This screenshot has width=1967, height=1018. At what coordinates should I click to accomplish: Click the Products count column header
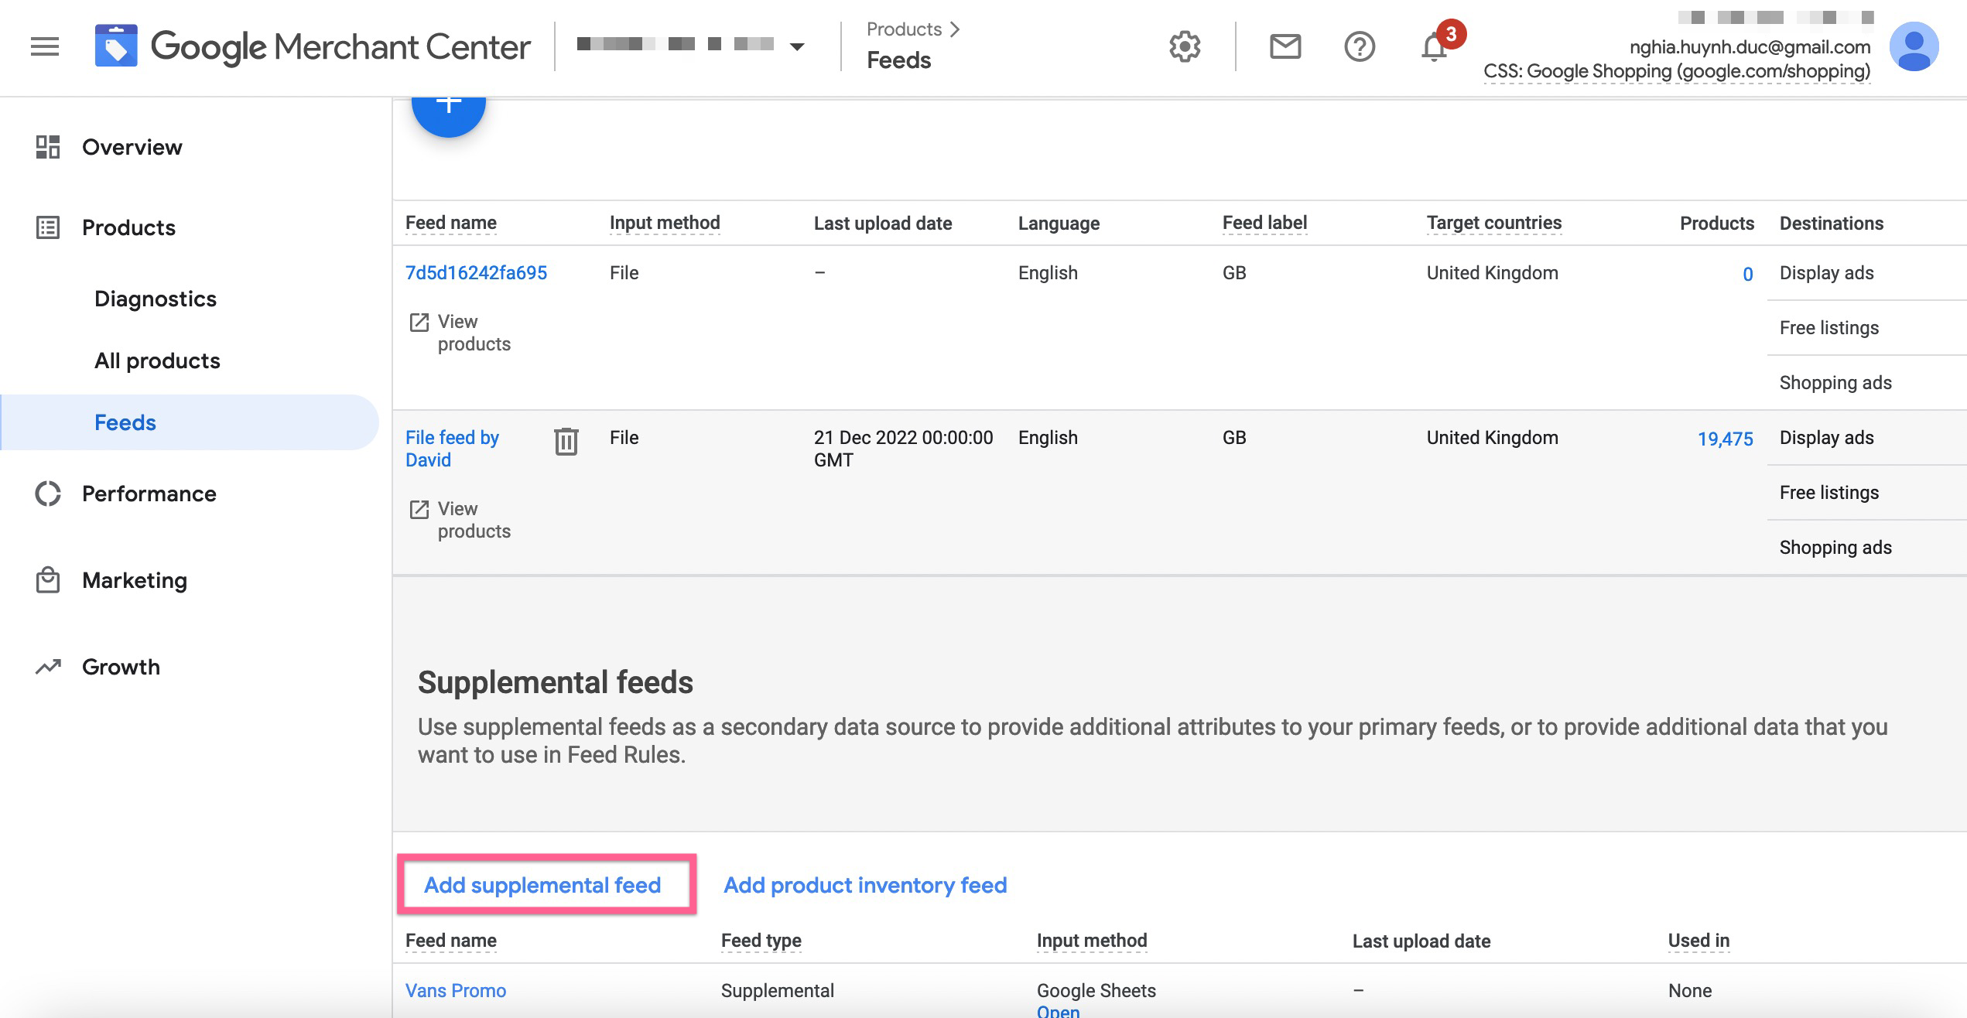click(1717, 224)
